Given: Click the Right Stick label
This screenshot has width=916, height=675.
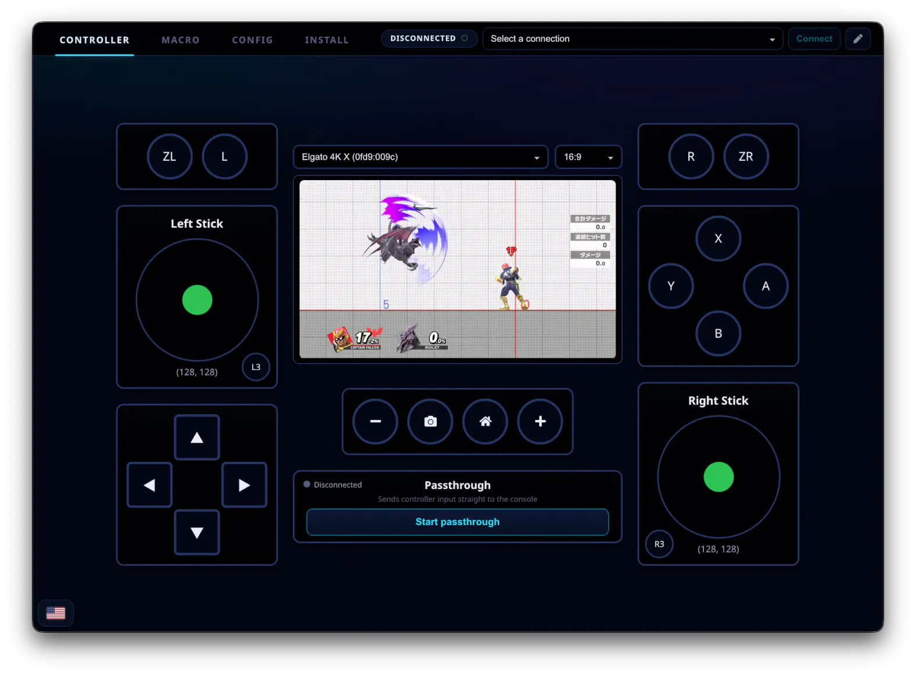Looking at the screenshot, I should pyautogui.click(x=719, y=401).
